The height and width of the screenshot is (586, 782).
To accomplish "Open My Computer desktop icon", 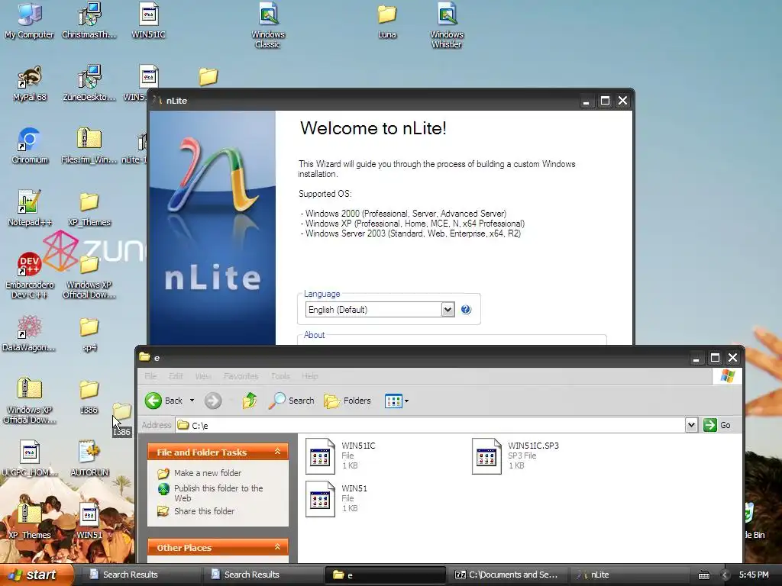I will click(x=30, y=21).
